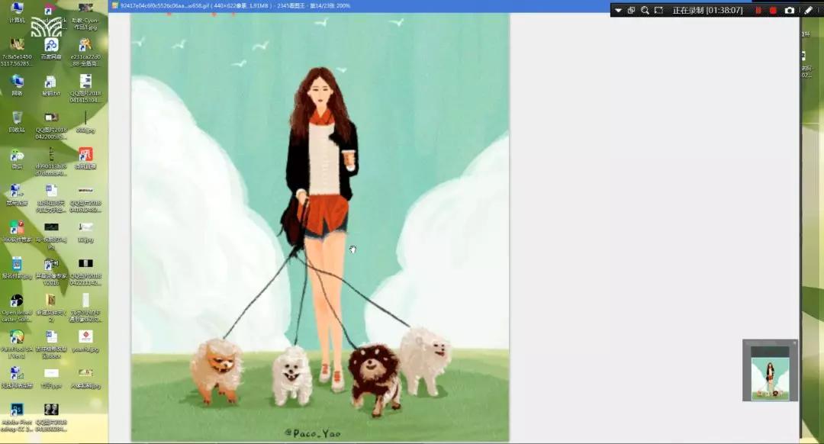The width and height of the screenshot is (824, 444).
Task: Open the 百度网盘 desktop shortcut
Action: (x=51, y=49)
